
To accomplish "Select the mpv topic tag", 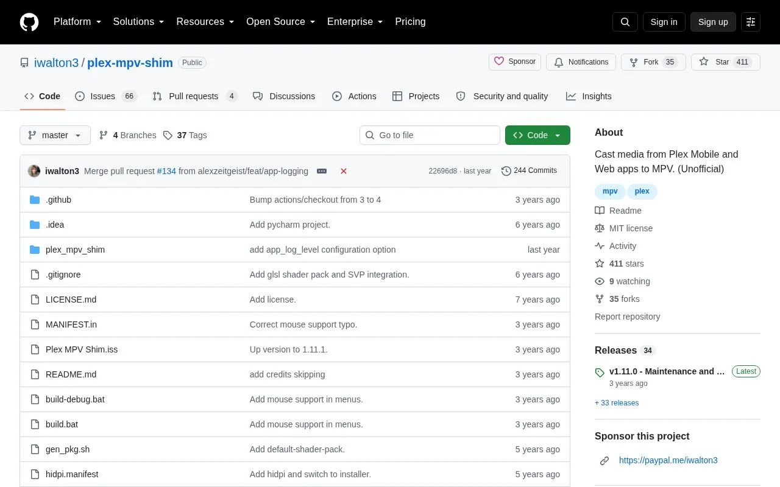I will [610, 191].
